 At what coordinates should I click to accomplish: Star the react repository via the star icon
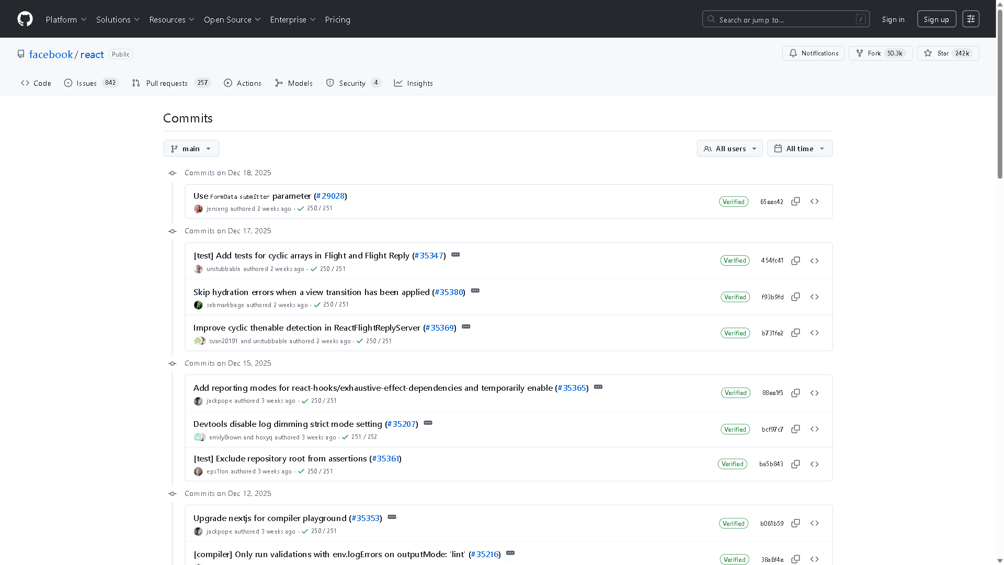coord(928,53)
